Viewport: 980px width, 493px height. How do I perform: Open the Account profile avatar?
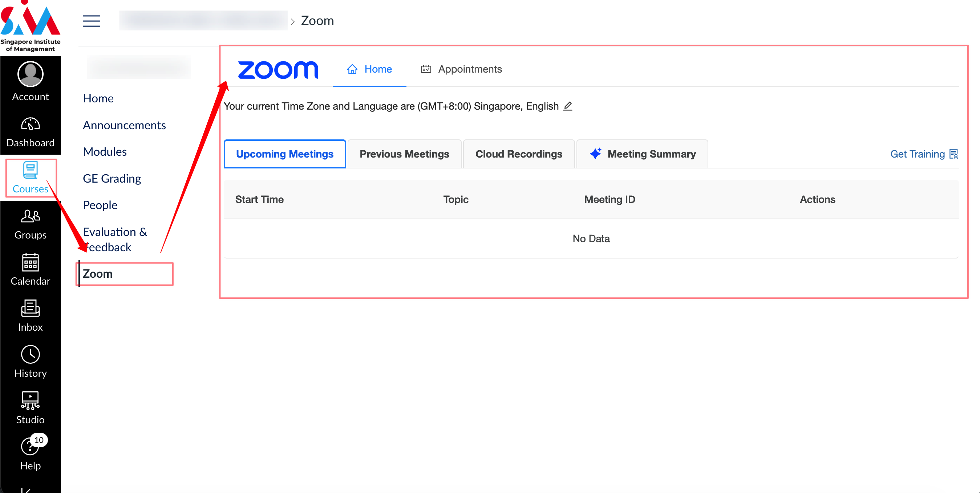point(31,74)
